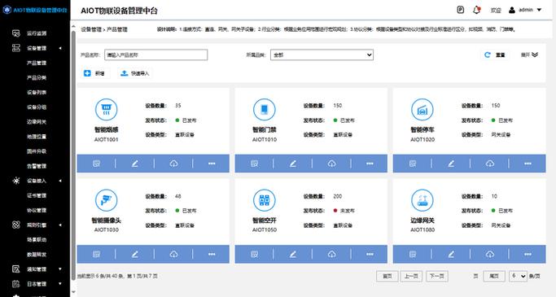Screen dimensions: 556x297
Task: Open 设备分组 in the sidebar
Action: click(x=37, y=107)
